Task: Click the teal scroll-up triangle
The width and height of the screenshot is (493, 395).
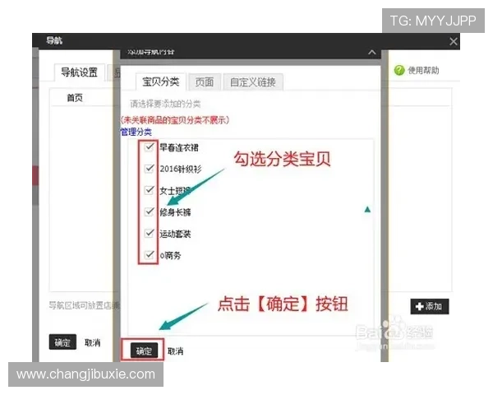Action: point(367,209)
